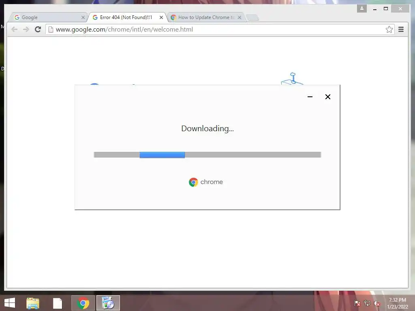
Task: Switch to How to Update Chrome tab
Action: pos(206,17)
